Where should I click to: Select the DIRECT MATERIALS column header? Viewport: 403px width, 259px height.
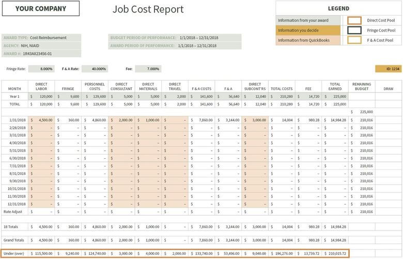148,86
